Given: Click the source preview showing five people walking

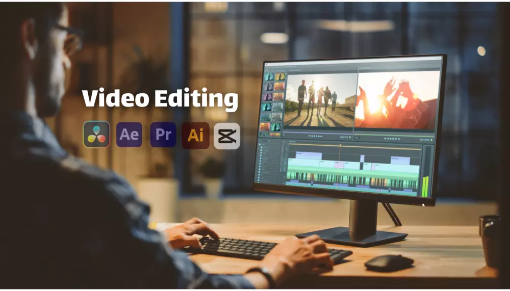Looking at the screenshot, I should pos(320,100).
